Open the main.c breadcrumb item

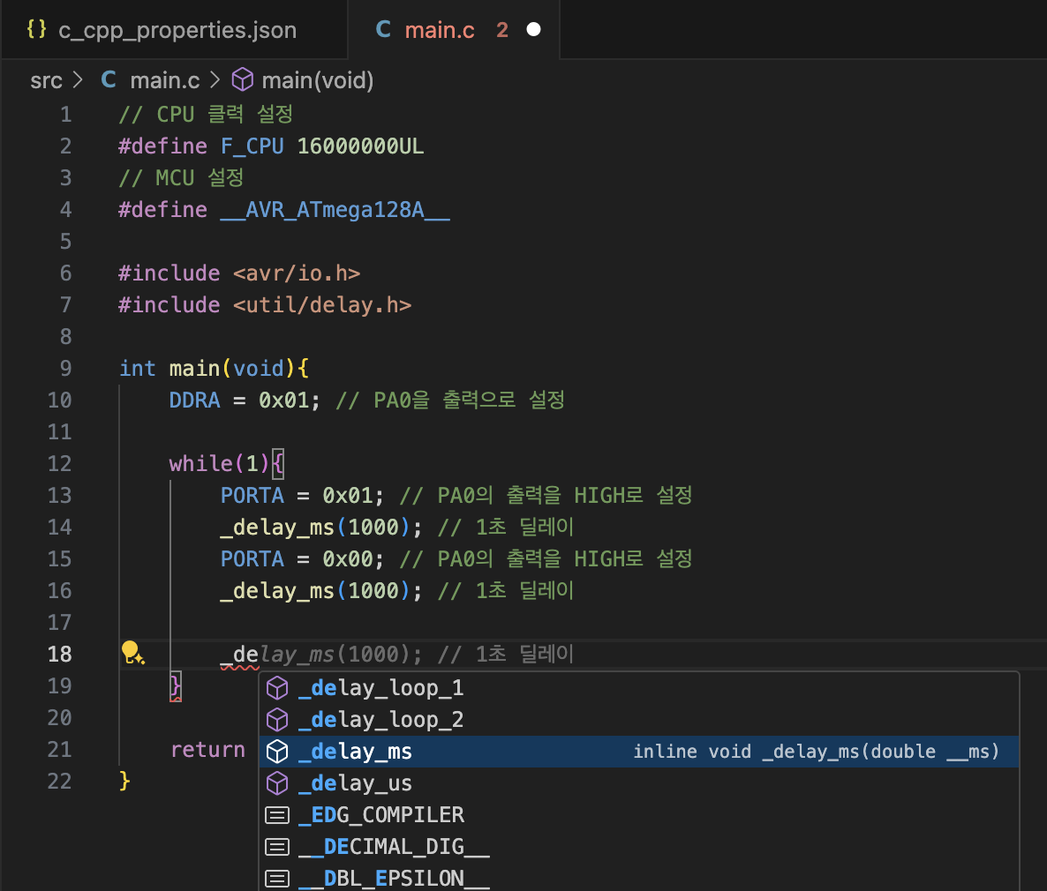point(165,81)
